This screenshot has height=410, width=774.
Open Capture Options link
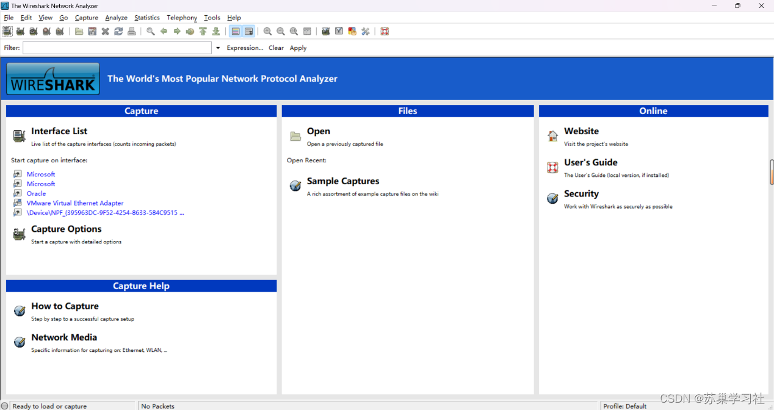coord(67,229)
